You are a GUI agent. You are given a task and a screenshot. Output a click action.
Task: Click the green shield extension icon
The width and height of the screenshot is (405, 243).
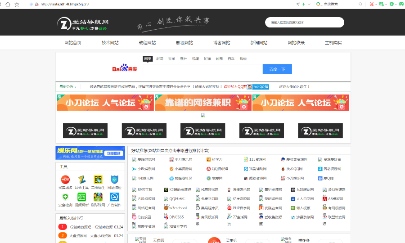(391, 4)
